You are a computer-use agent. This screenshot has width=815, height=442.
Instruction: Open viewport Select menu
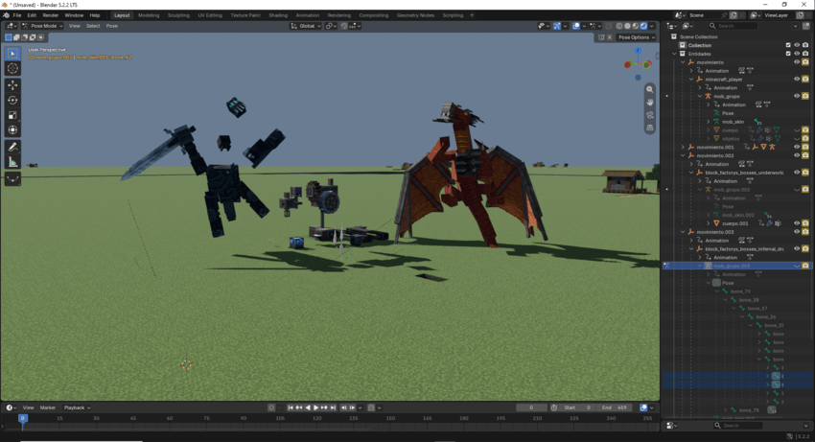coord(93,26)
